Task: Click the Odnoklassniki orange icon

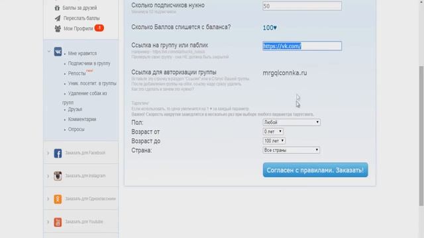Action: 58,199
